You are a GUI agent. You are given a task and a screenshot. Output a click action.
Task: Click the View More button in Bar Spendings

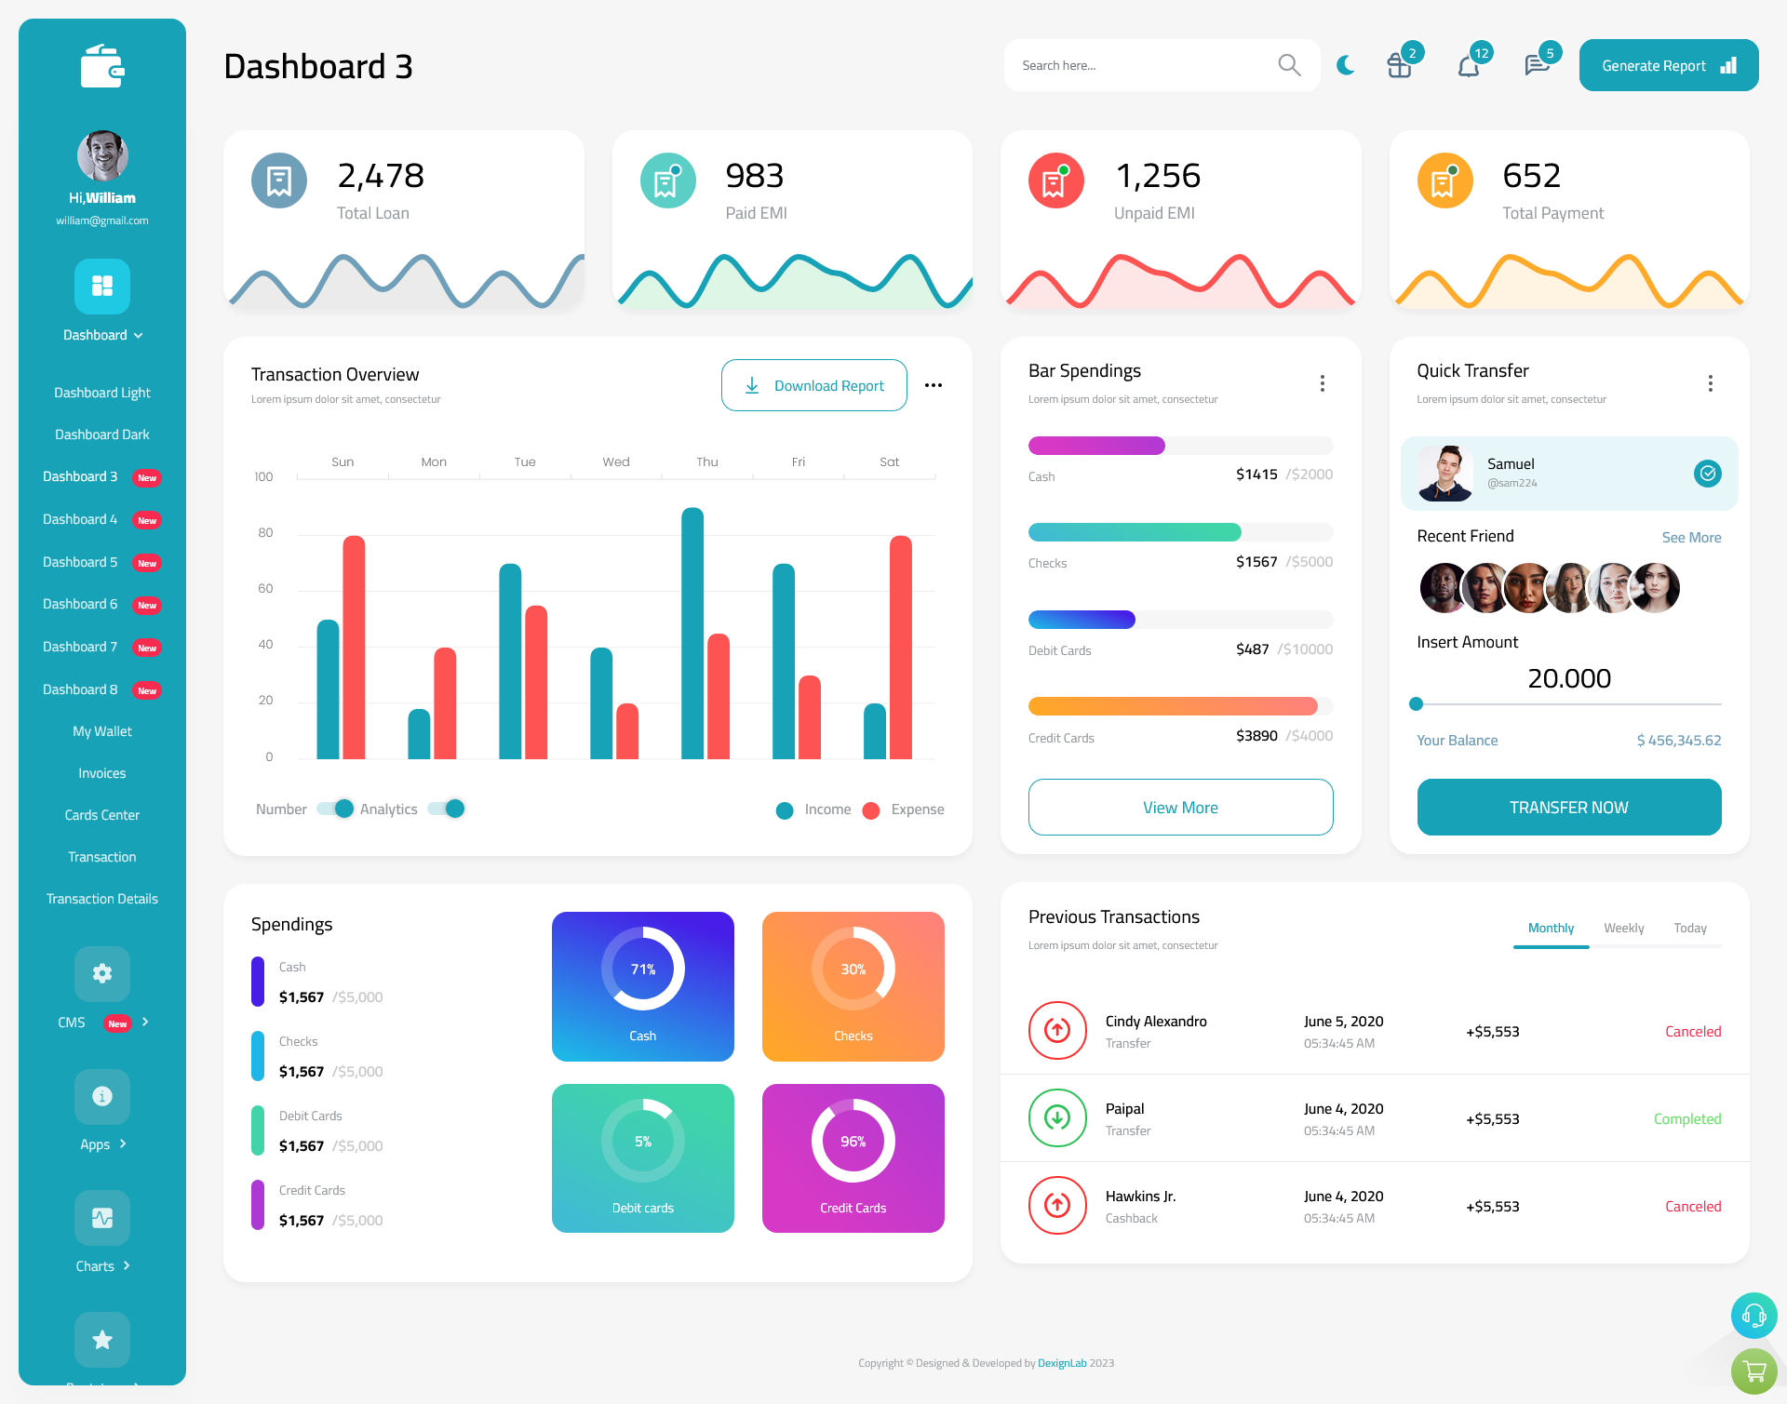pos(1181,807)
